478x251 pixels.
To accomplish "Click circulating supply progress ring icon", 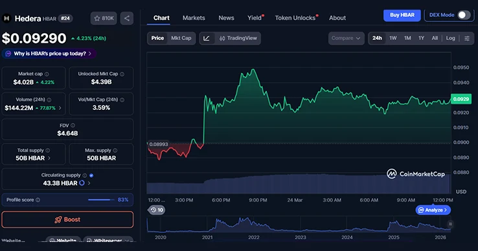I will [x=82, y=183].
